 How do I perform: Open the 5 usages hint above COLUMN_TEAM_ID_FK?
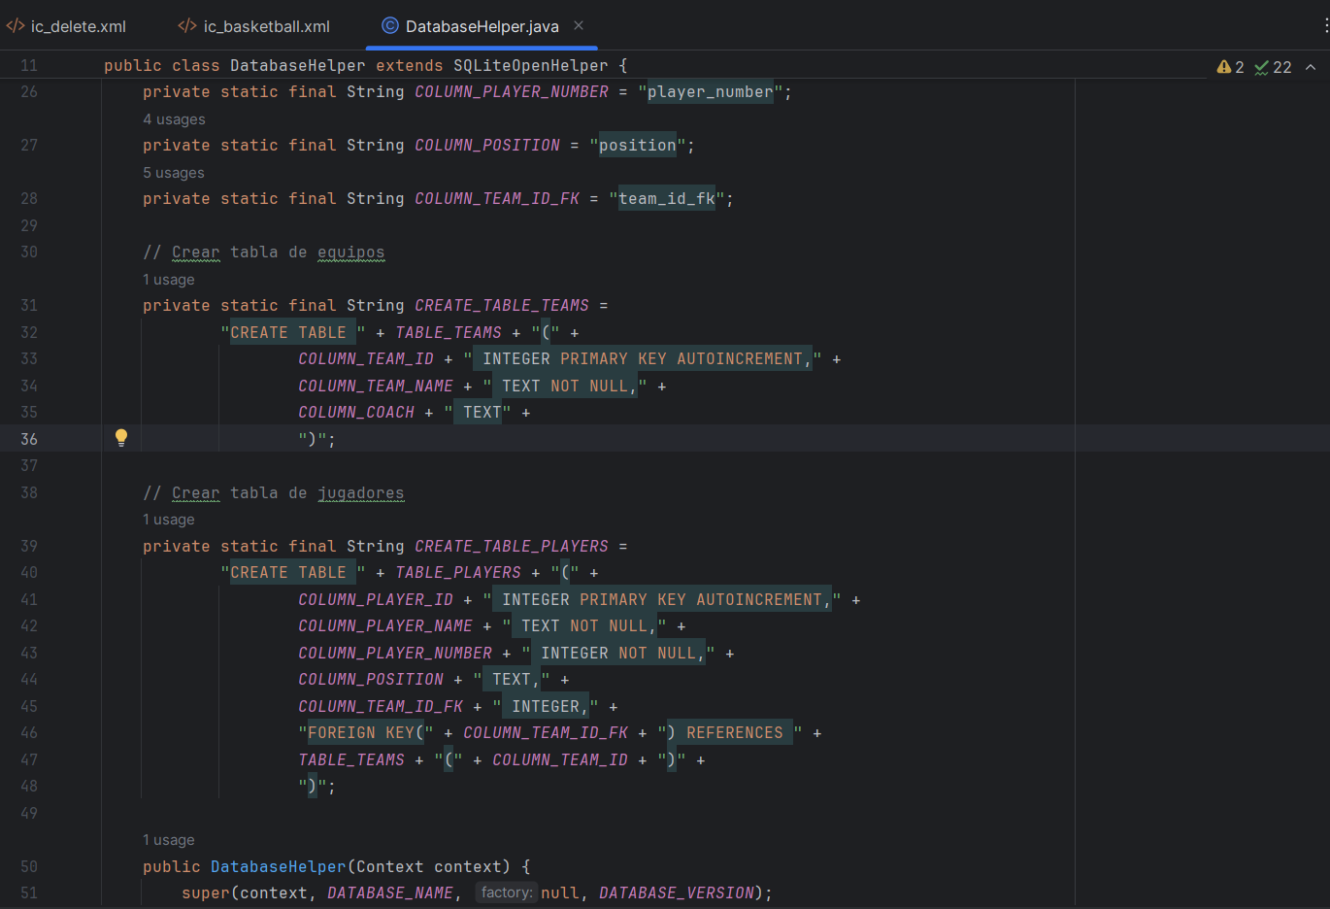pos(174,173)
